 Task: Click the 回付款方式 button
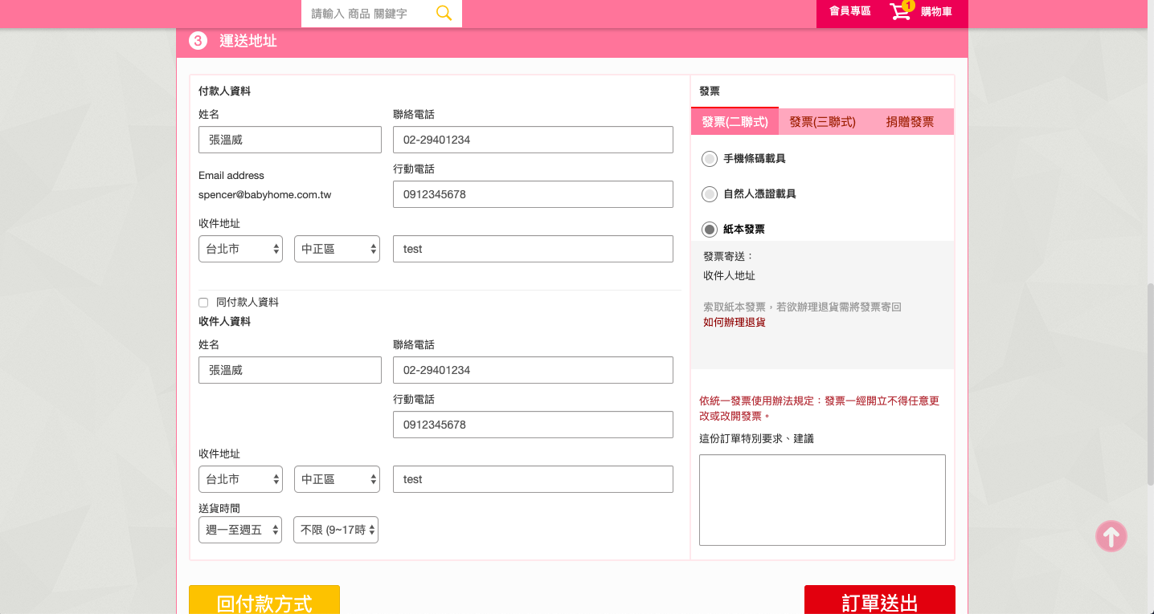pyautogui.click(x=264, y=600)
